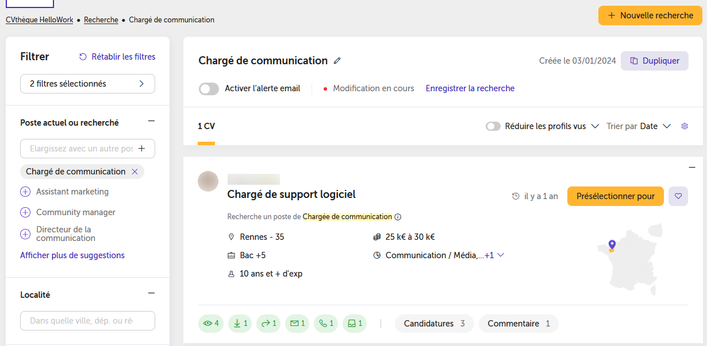This screenshot has height=346, width=707.
Task: Go to Recherche breadcrumb link
Action: tap(101, 20)
